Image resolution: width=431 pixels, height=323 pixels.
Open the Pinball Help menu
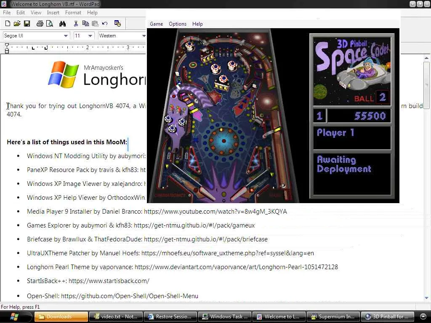(x=197, y=24)
